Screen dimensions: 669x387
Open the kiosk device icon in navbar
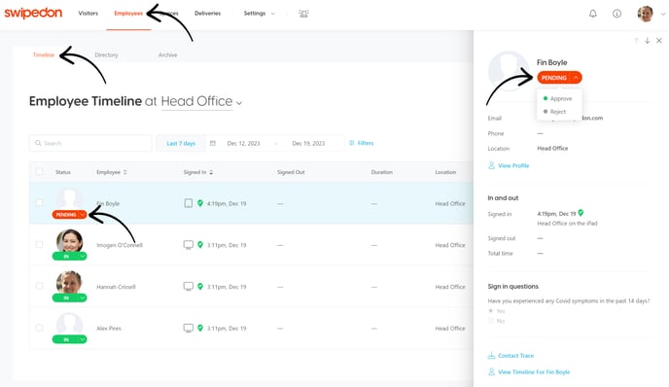click(303, 14)
